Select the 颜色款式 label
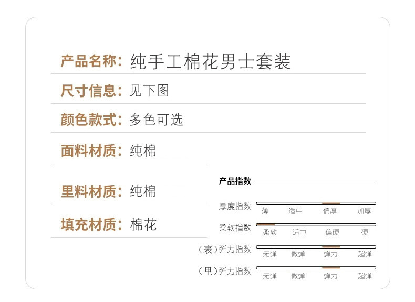Viewport: 415px width, 302px height. (x=89, y=120)
